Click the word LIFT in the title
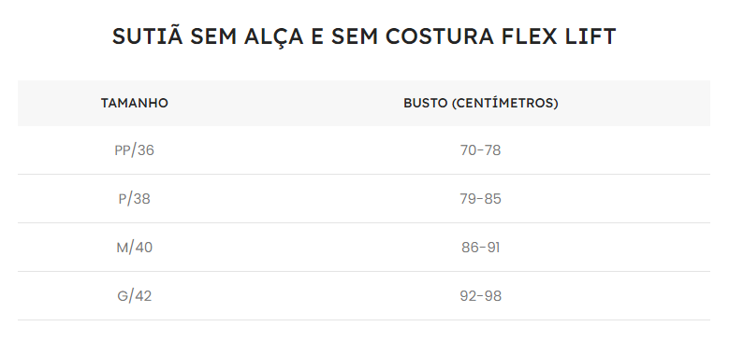This screenshot has height=341, width=729. pyautogui.click(x=590, y=36)
